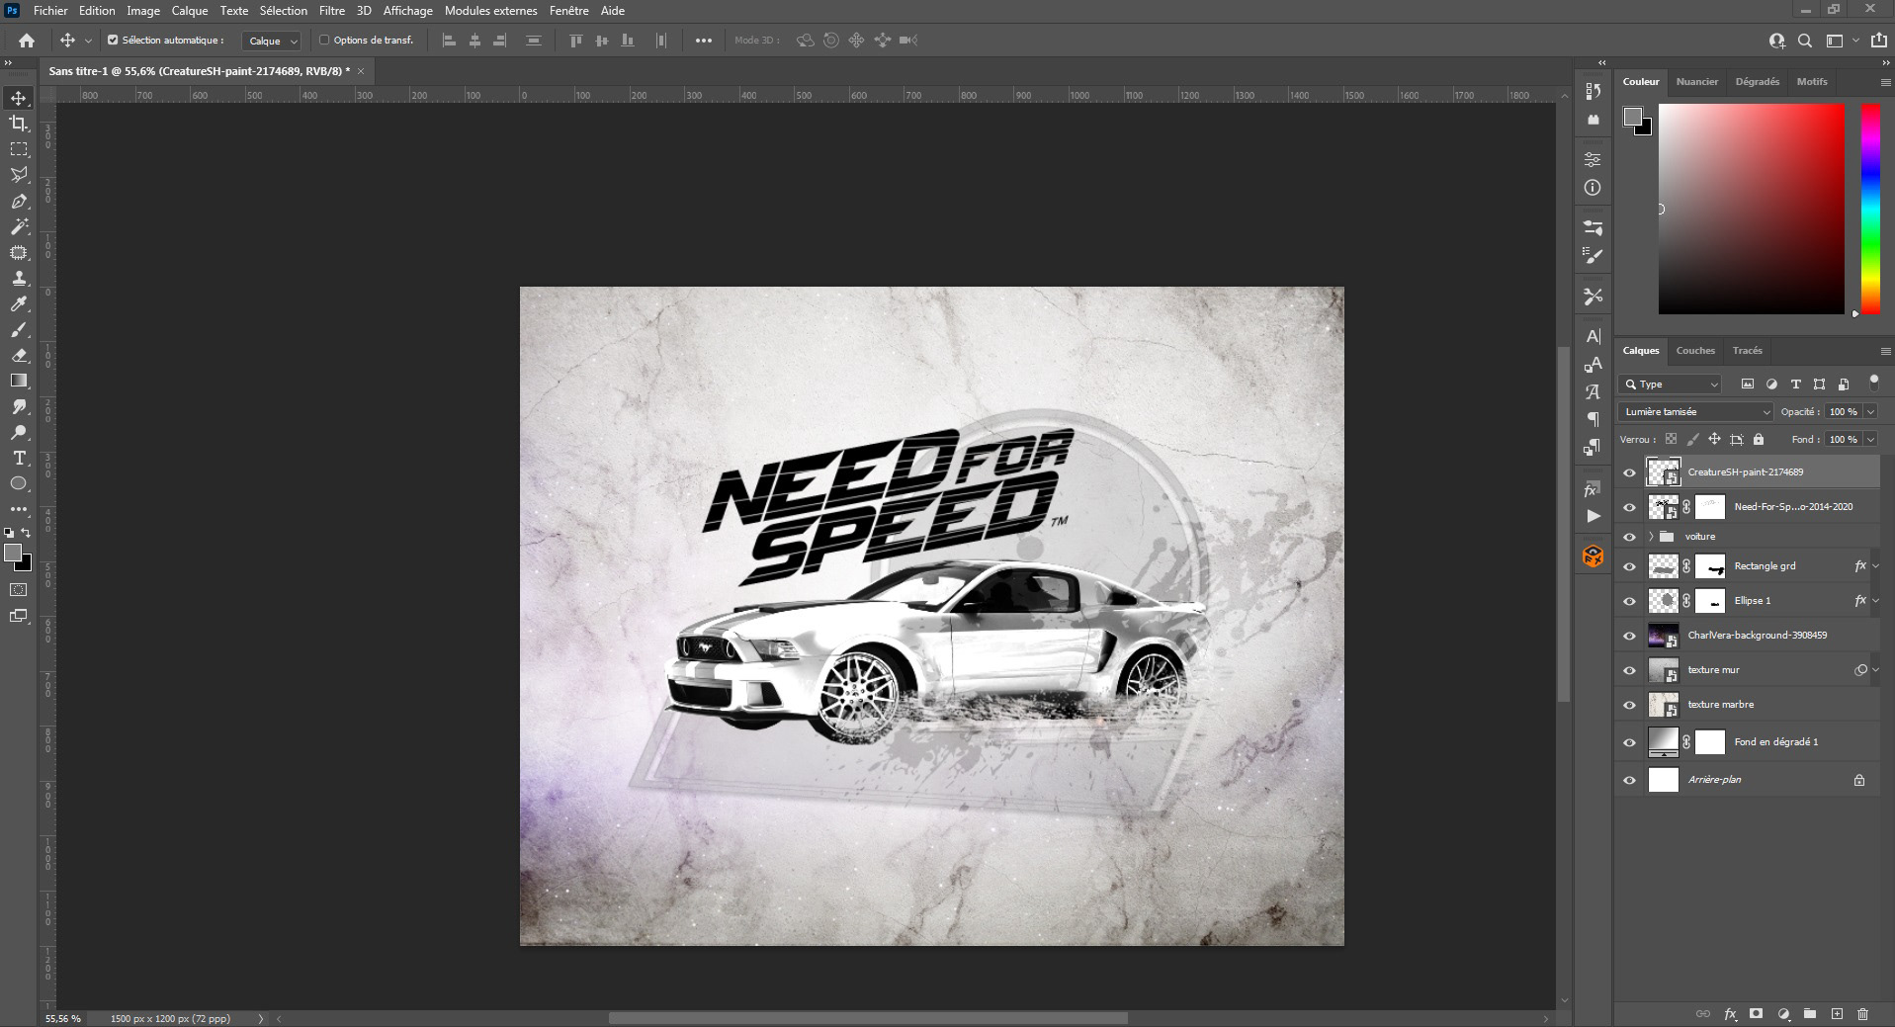Delete layer with the trash icon
This screenshot has width=1895, height=1027.
1863,1014
